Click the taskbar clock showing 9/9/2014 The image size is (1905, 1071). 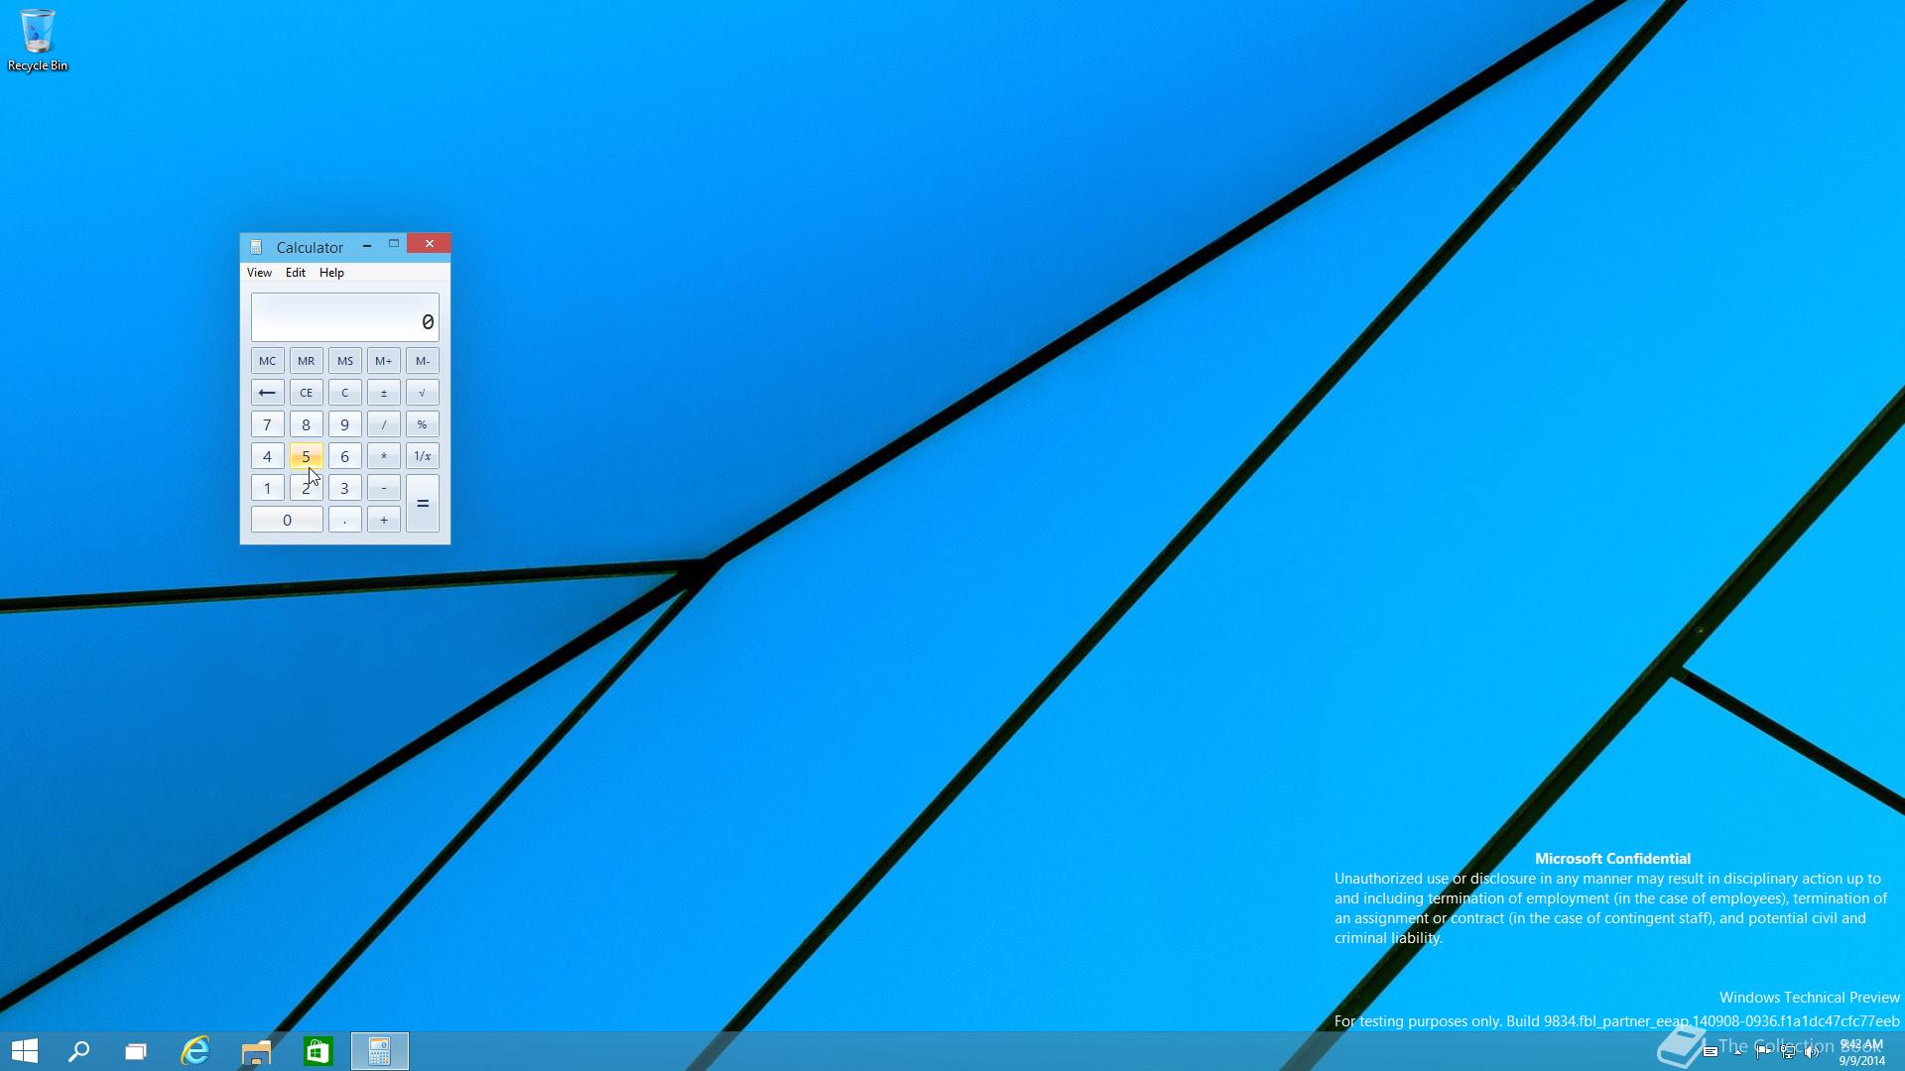(x=1861, y=1052)
